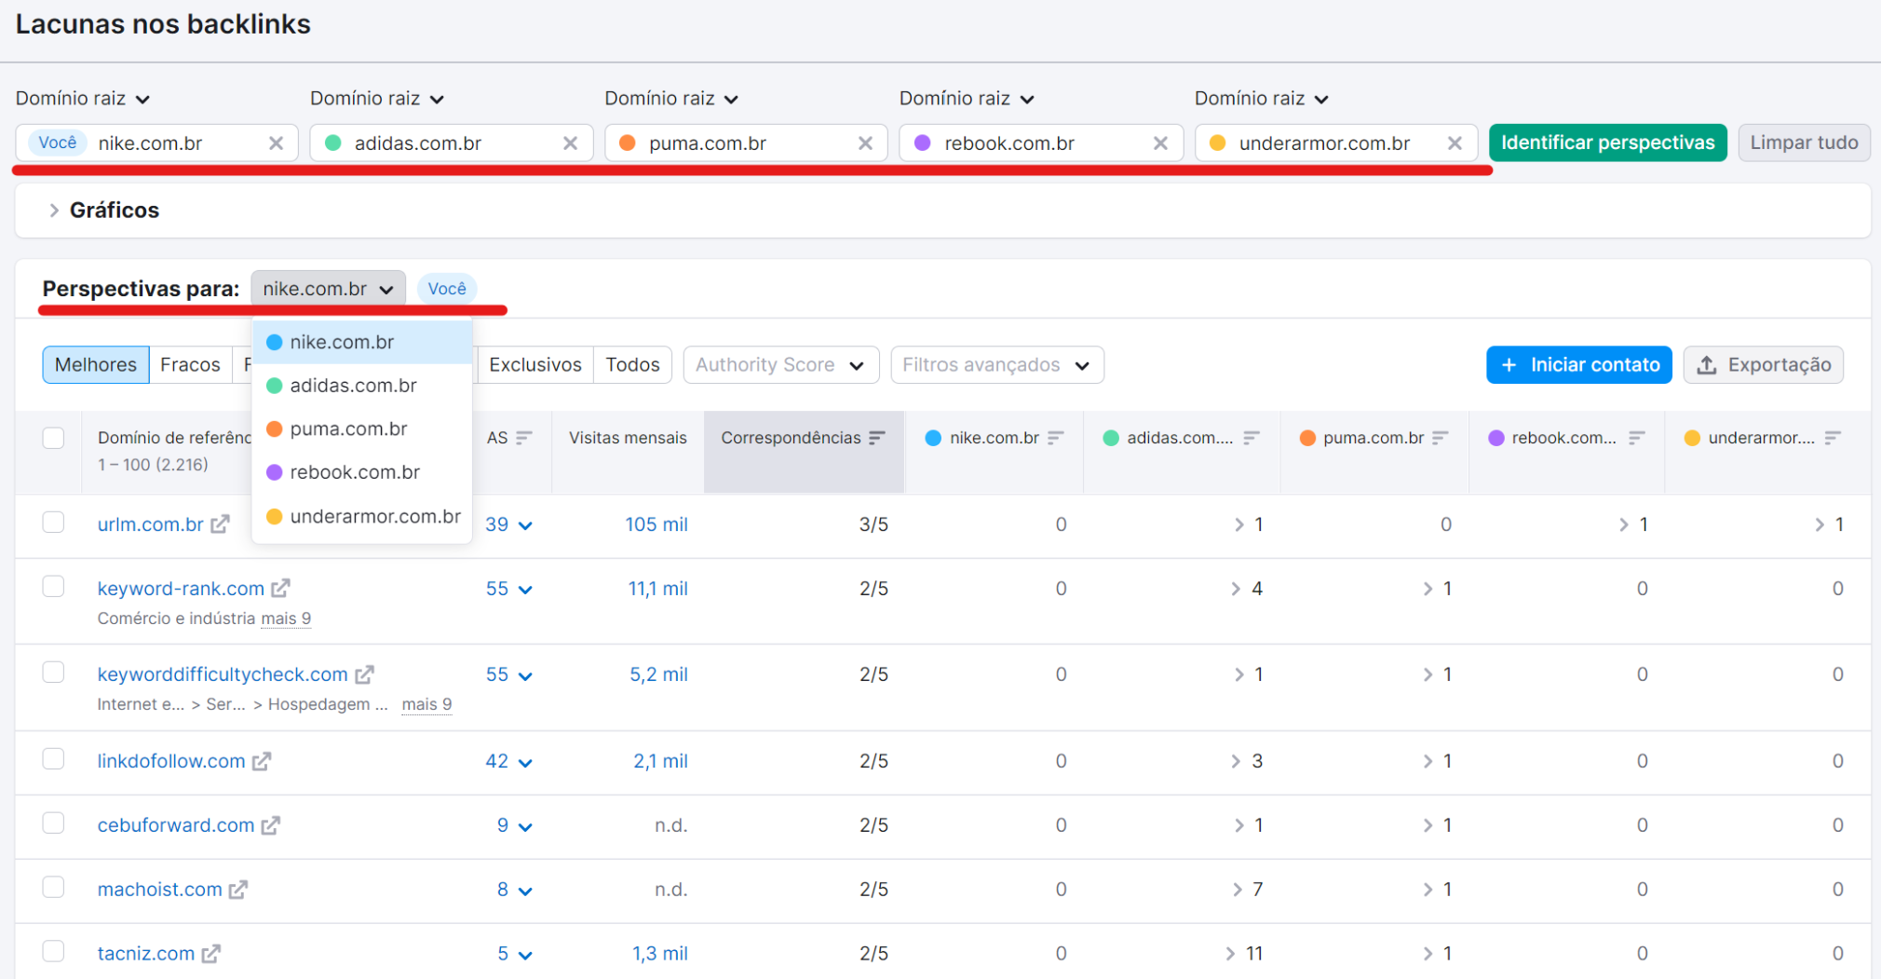1881x979 pixels.
Task: Switch to the Fracos tab
Action: (x=190, y=365)
